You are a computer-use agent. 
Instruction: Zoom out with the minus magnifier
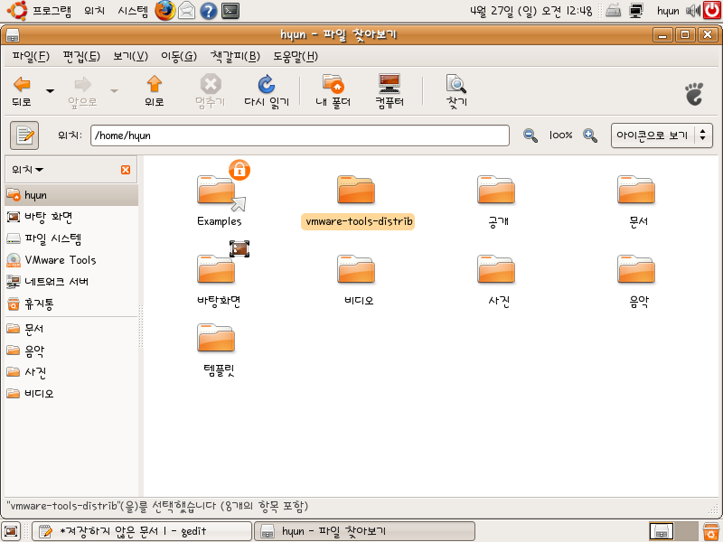pyautogui.click(x=531, y=135)
